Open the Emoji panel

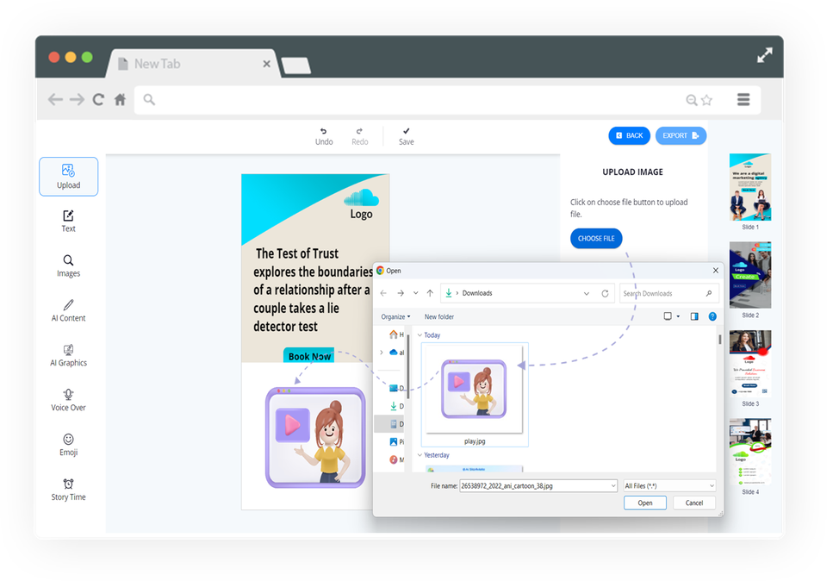coord(69,445)
